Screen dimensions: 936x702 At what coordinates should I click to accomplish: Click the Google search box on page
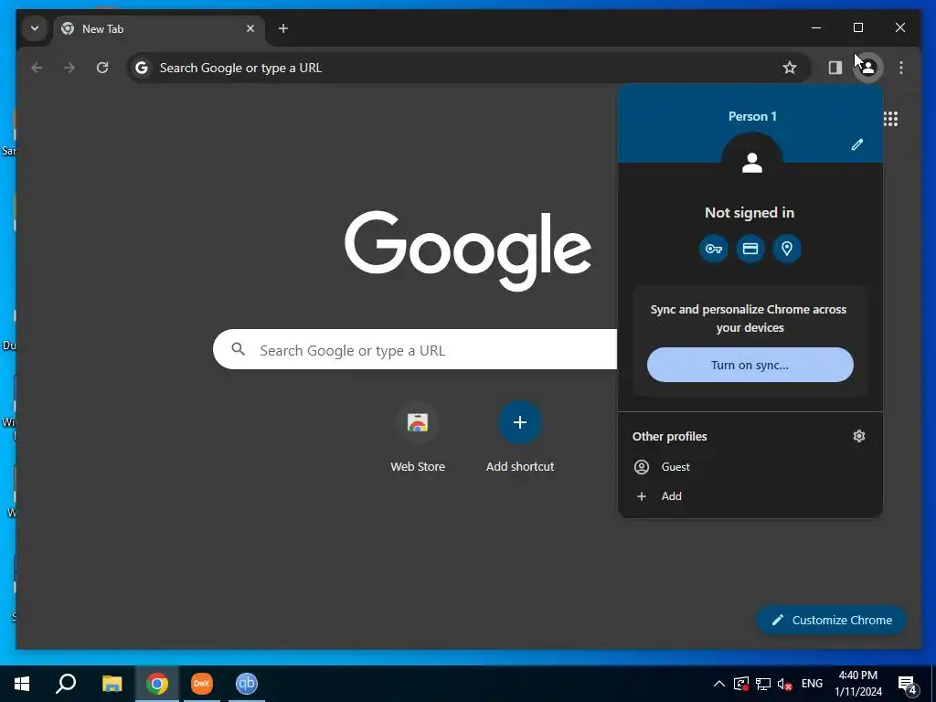point(415,350)
